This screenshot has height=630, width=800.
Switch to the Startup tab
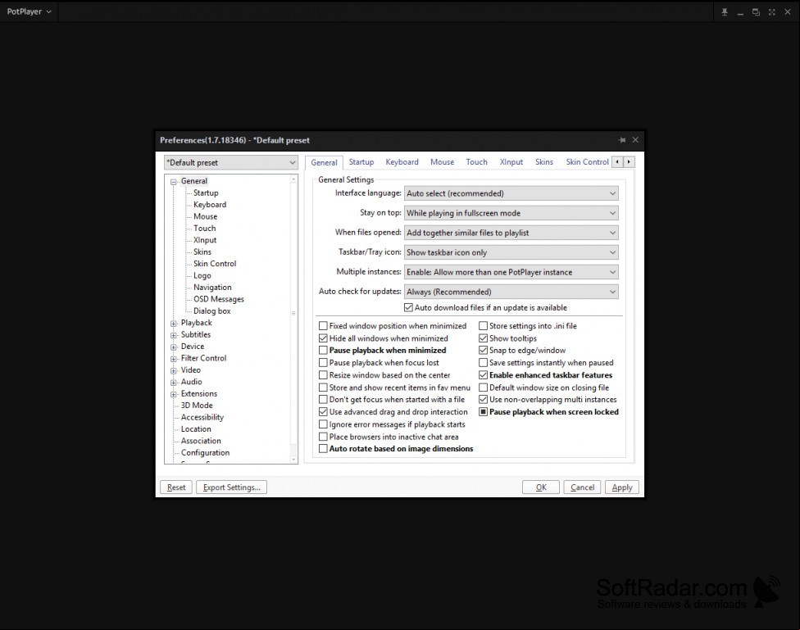361,162
